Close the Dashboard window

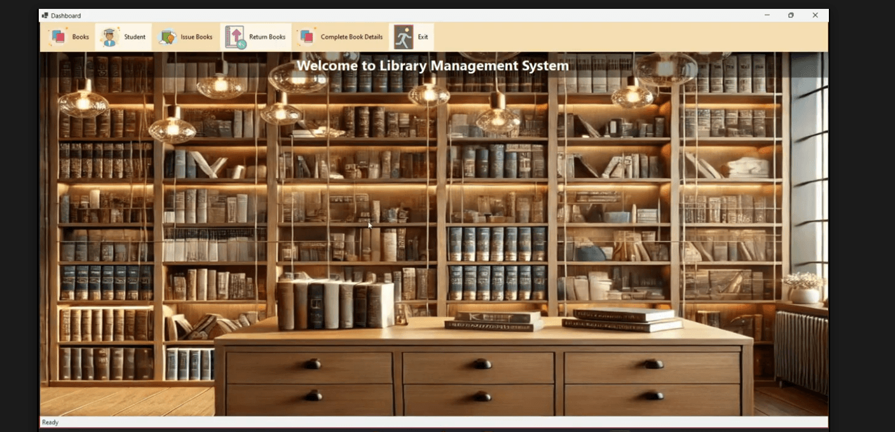[815, 15]
